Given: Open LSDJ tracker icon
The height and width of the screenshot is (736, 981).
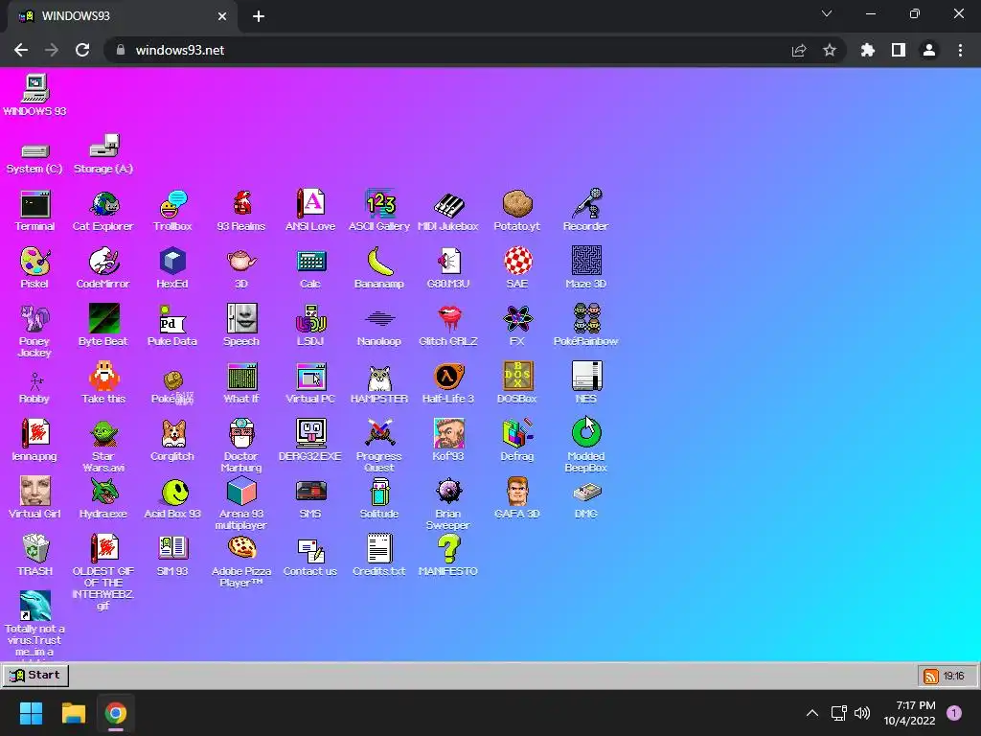Looking at the screenshot, I should pos(310,320).
